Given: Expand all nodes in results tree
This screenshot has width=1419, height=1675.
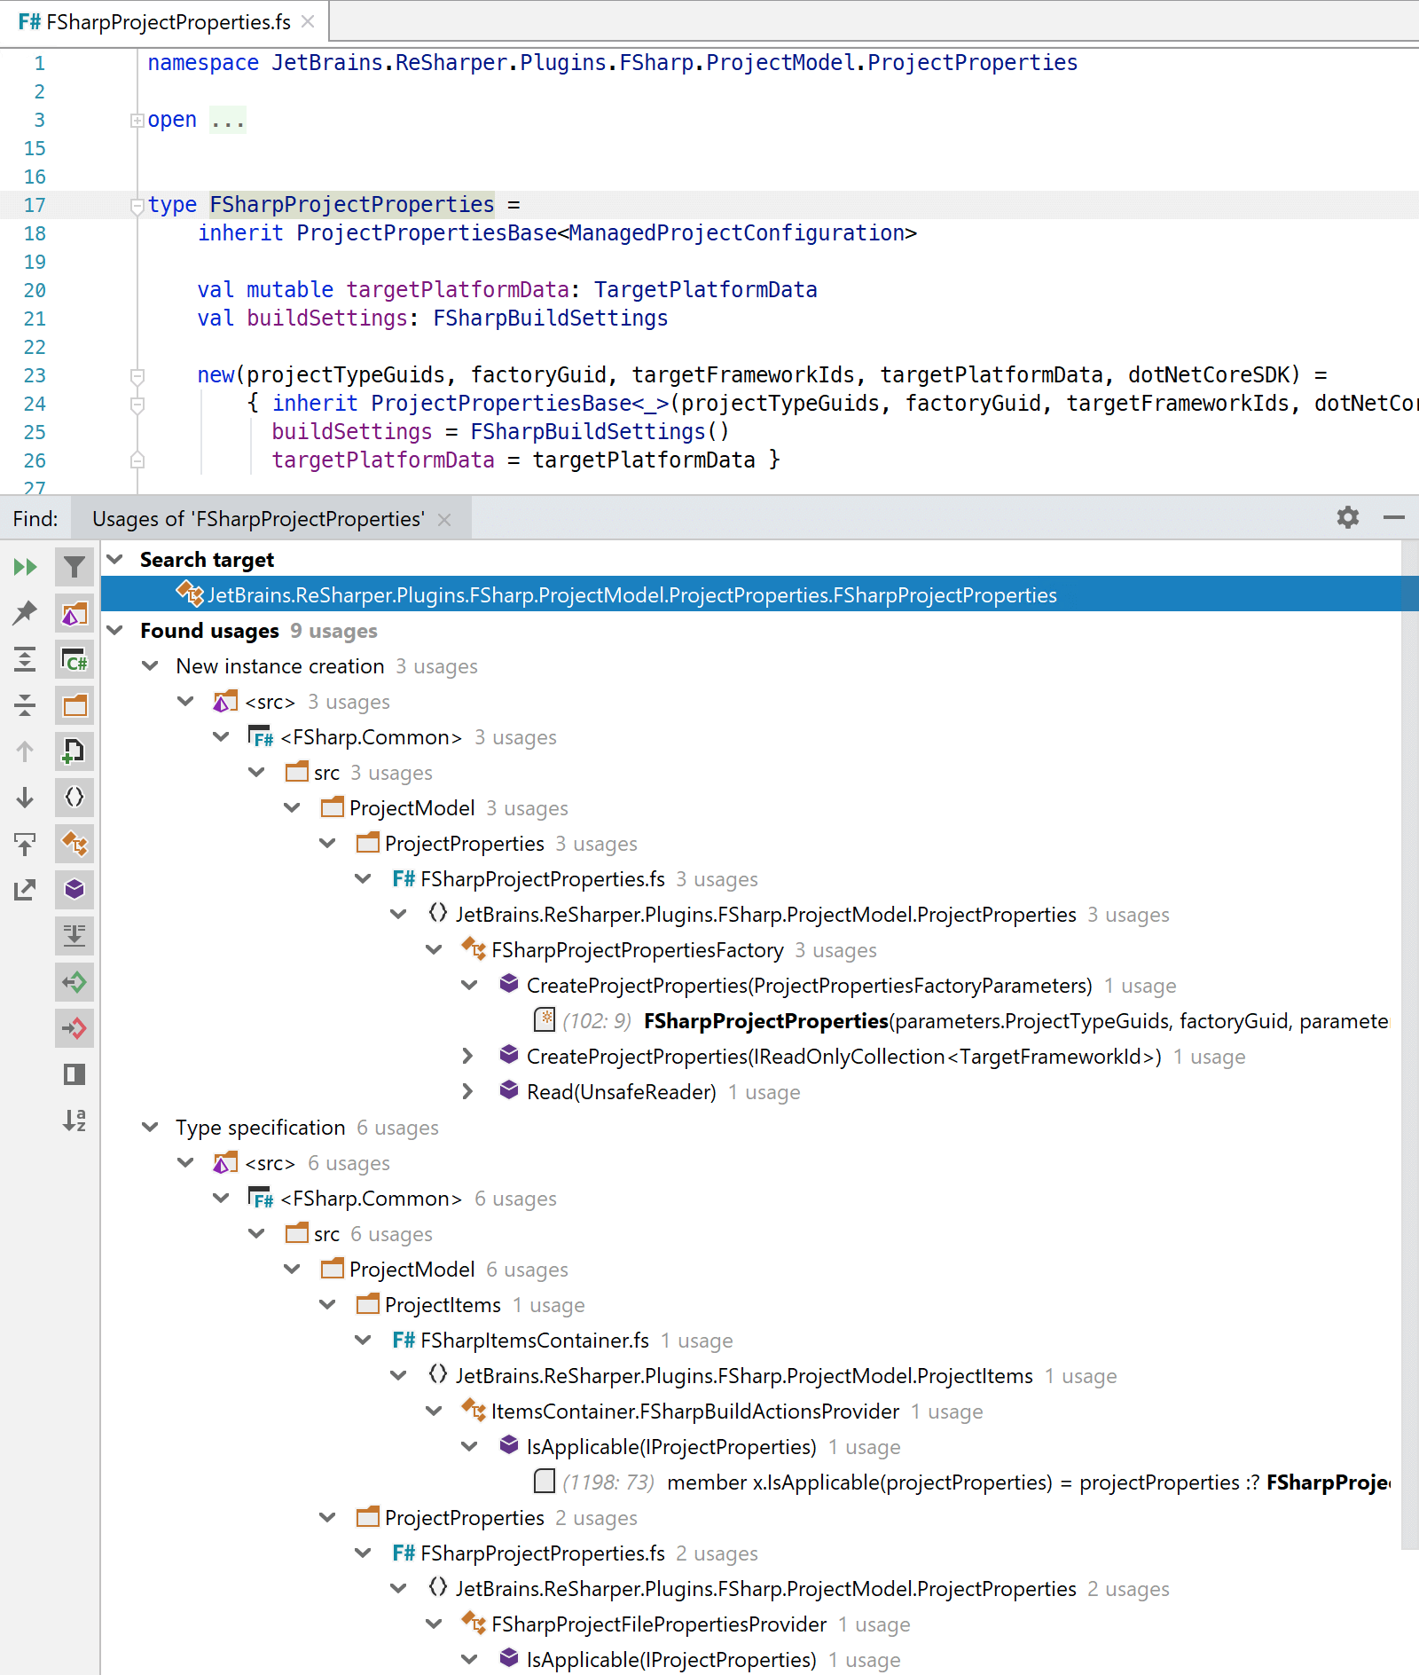Looking at the screenshot, I should pyautogui.click(x=25, y=659).
